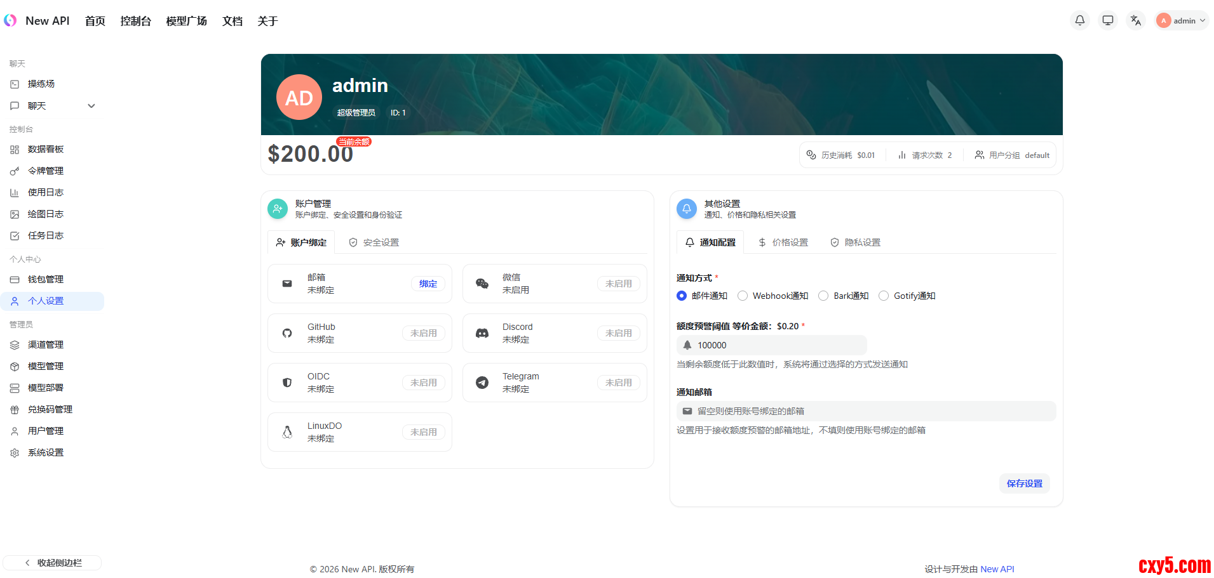Click the AD avatar circle
This screenshot has width=1214, height=578.
[x=299, y=98]
